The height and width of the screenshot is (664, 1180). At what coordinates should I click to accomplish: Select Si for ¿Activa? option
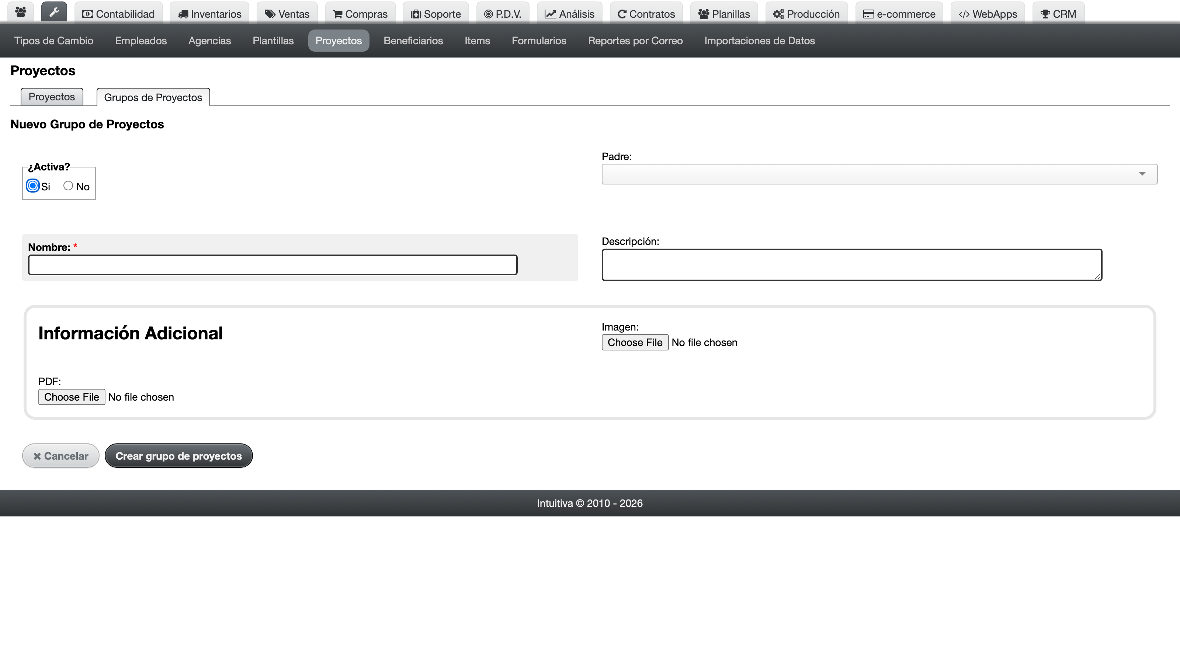(32, 186)
